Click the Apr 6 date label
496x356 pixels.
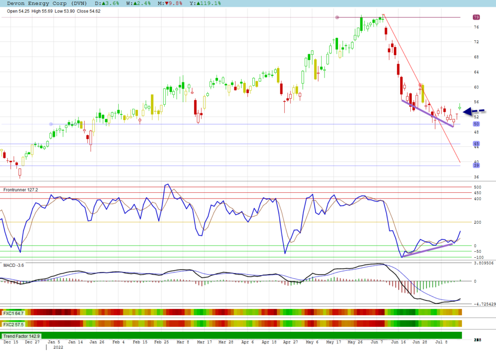248,342
